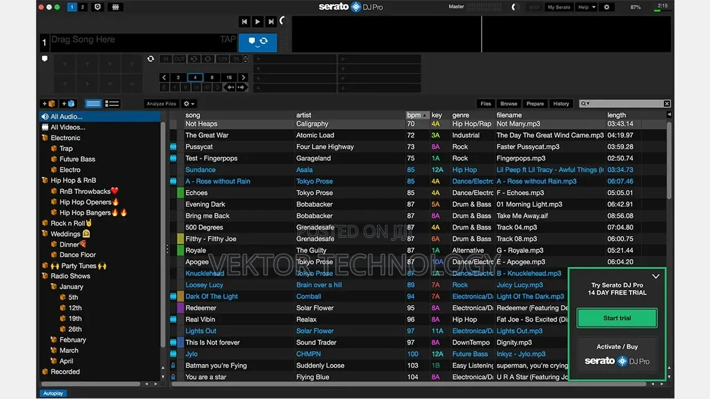710x399 pixels.
Task: Click the TAP tempo label
Action: coord(228,39)
